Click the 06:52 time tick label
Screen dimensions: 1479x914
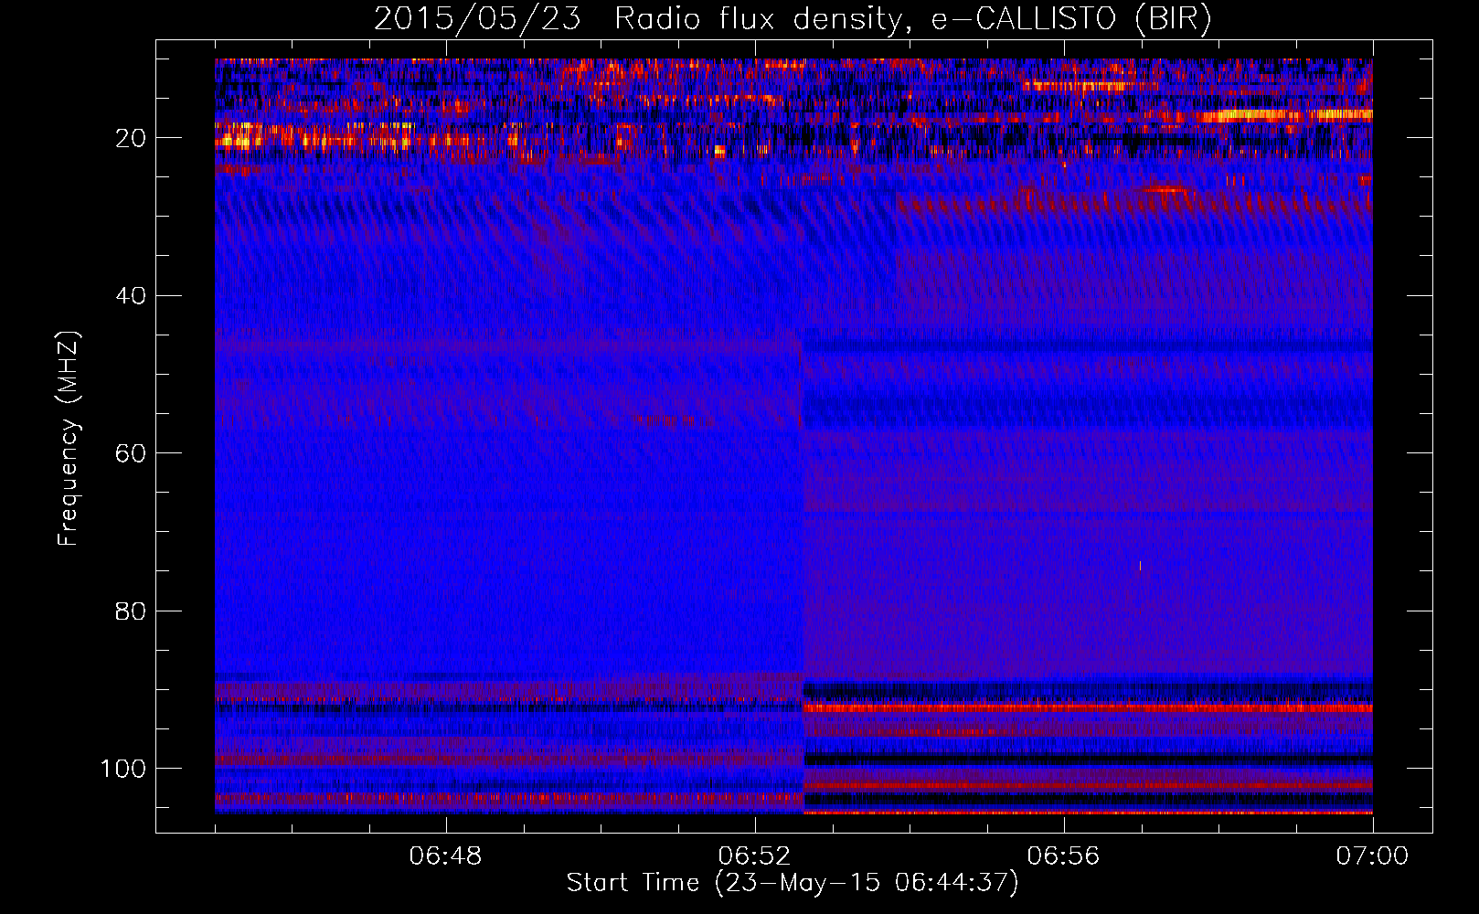(754, 856)
